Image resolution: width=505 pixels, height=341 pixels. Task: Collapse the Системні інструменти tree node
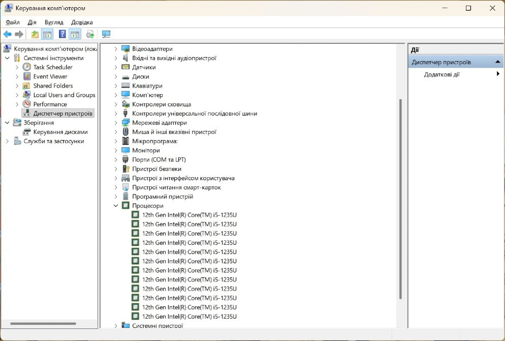tap(7, 58)
